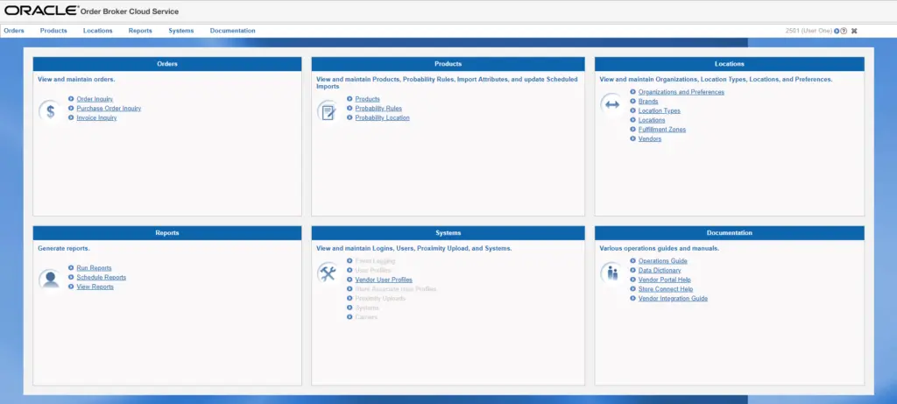The width and height of the screenshot is (897, 404).
Task: Click bullet icon beside Brands
Action: pyautogui.click(x=632, y=102)
